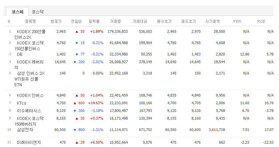Click the N column header

pyautogui.click(x=9, y=21)
